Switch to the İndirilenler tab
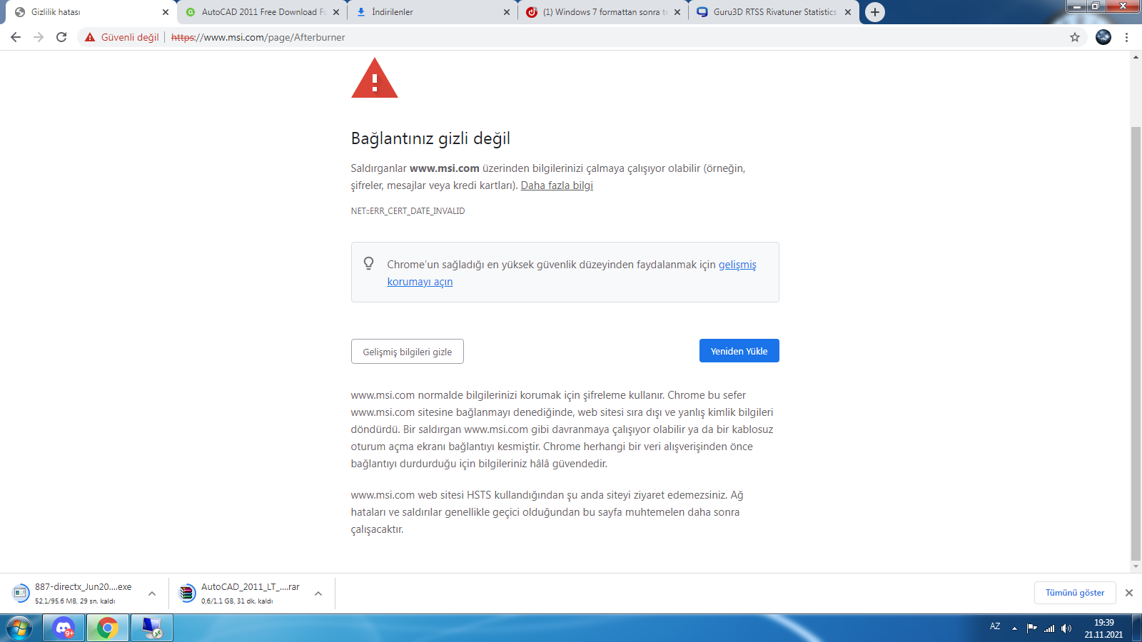The height and width of the screenshot is (642, 1142). (x=433, y=12)
